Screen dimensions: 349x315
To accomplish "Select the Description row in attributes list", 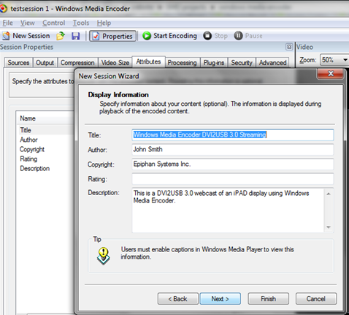I will tap(45, 169).
